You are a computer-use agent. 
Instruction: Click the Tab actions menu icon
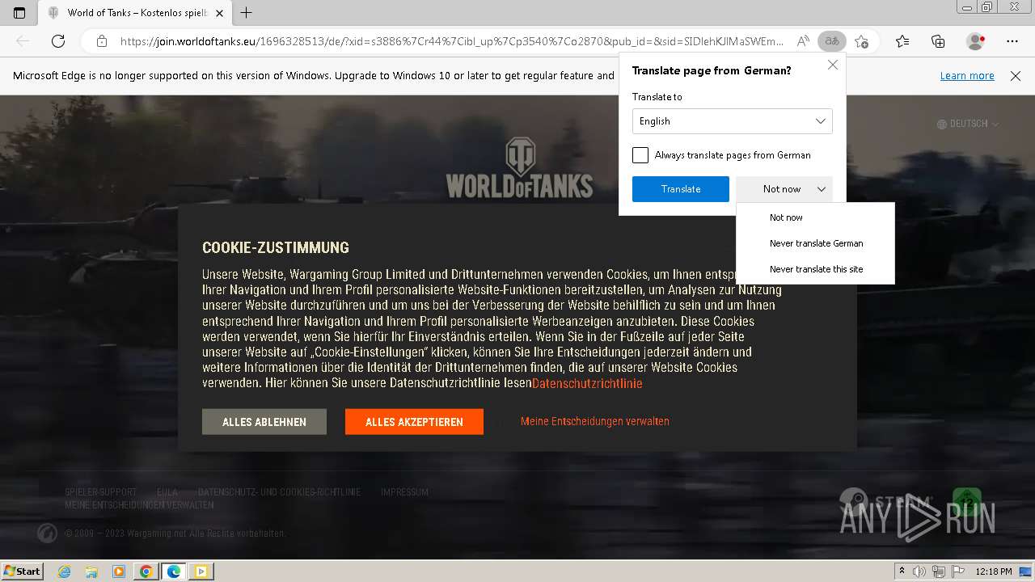coord(19,13)
